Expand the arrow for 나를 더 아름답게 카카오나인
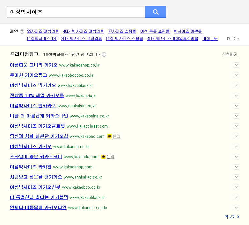Image resolution: width=249 pixels, height=225 pixels. pos(236,116)
